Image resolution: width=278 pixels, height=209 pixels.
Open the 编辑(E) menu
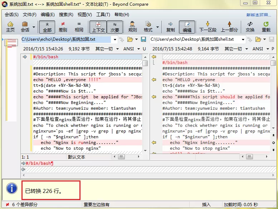(48, 15)
